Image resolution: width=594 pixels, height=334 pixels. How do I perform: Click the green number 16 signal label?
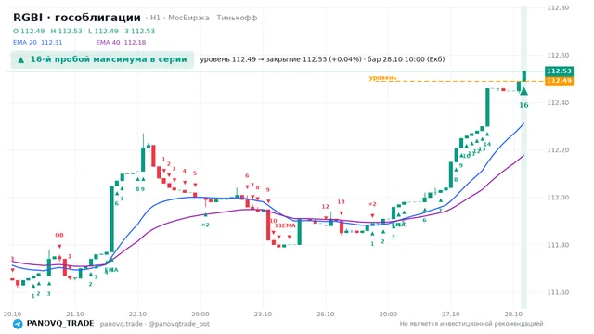point(523,105)
